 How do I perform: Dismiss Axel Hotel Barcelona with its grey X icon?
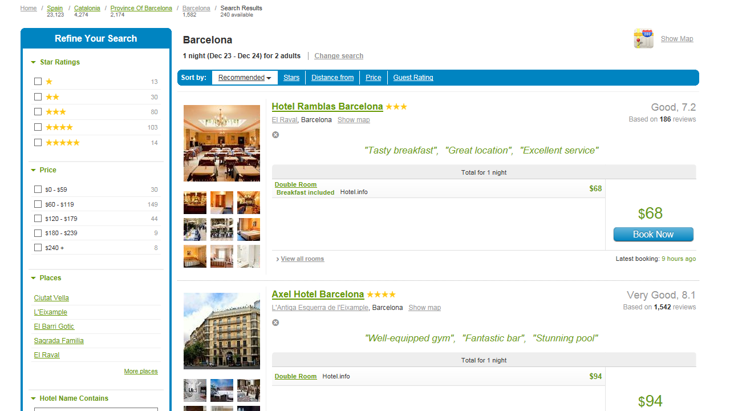pyautogui.click(x=275, y=323)
